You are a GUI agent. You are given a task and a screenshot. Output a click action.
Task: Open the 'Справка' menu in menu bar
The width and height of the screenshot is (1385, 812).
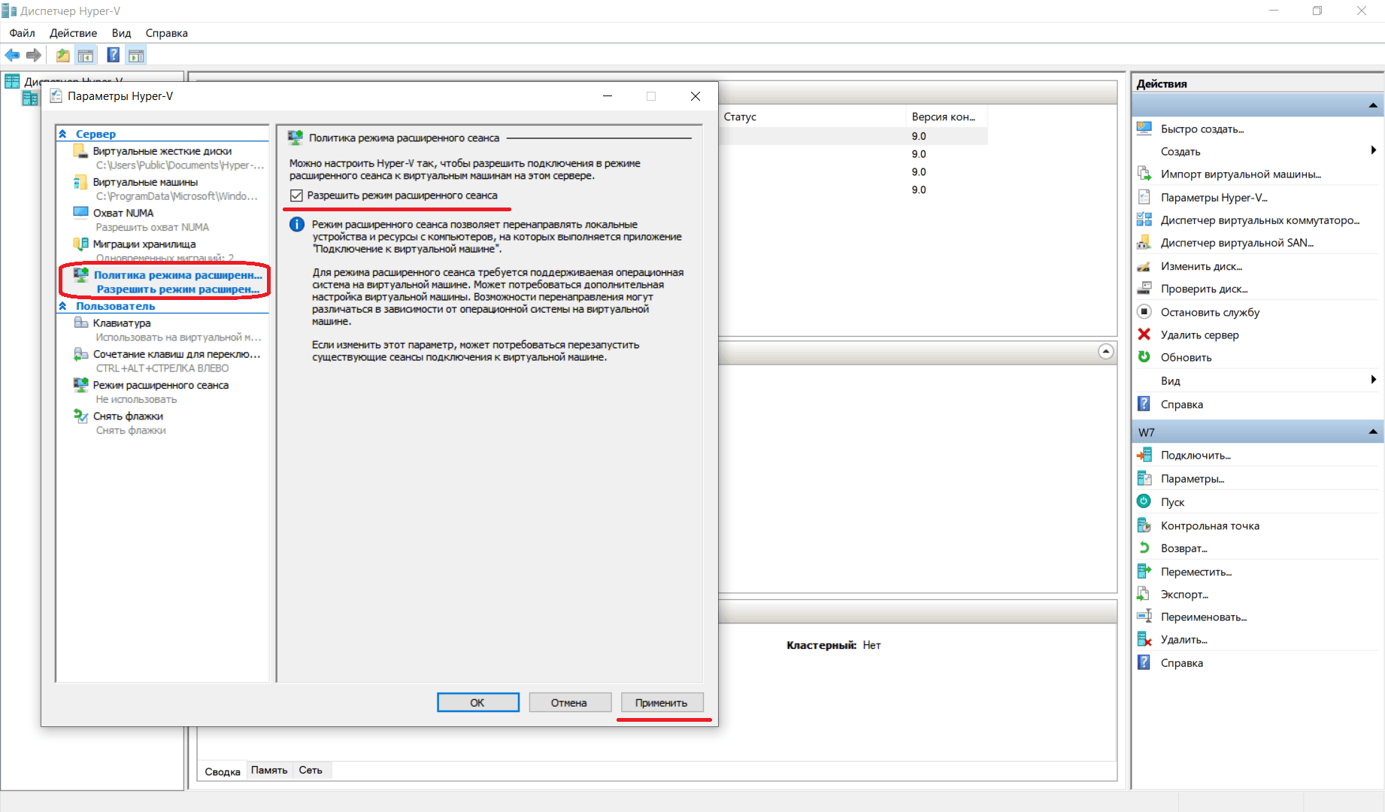166,33
